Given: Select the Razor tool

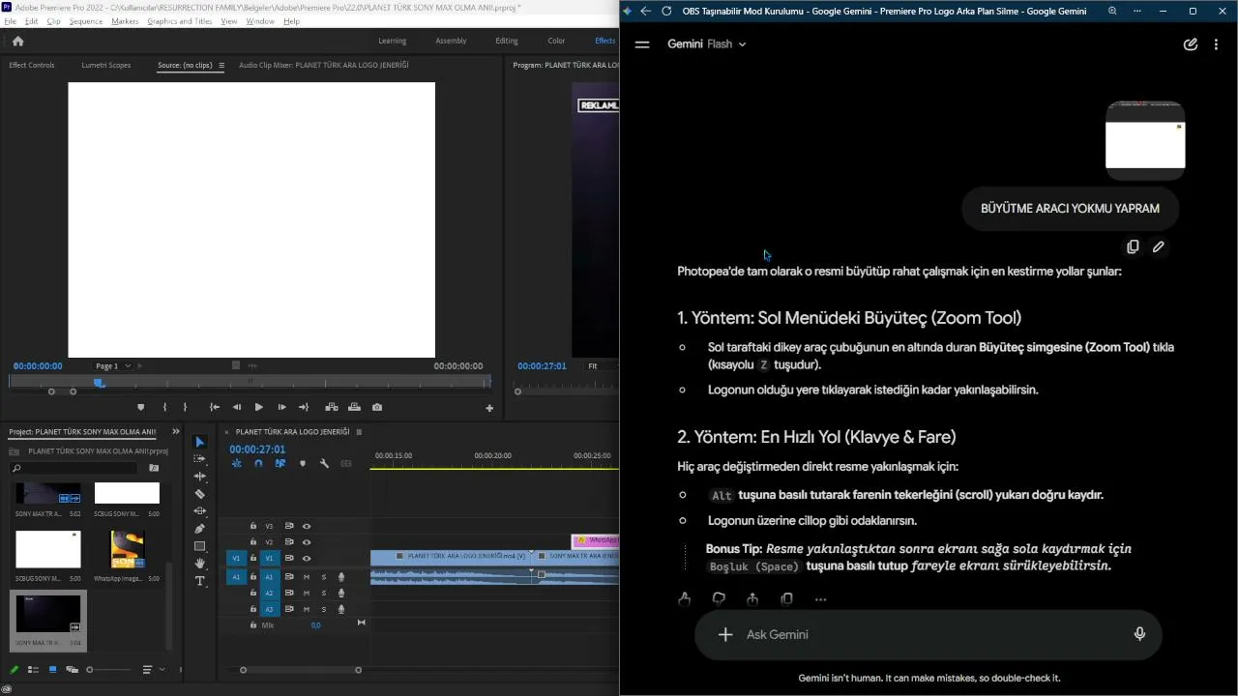Looking at the screenshot, I should point(200,494).
